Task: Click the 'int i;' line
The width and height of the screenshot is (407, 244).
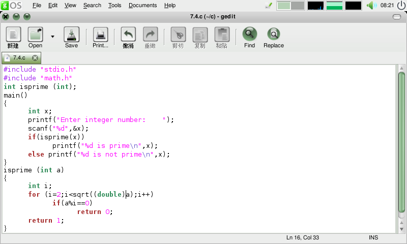Action: coord(40,186)
